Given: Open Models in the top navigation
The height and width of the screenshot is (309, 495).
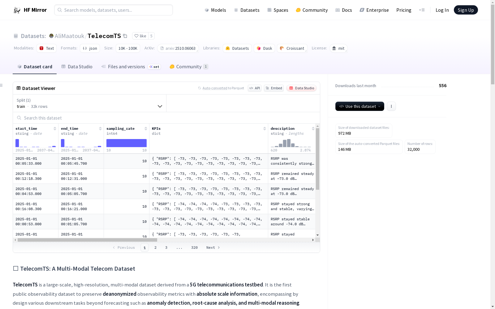Looking at the screenshot, I should pos(215,10).
